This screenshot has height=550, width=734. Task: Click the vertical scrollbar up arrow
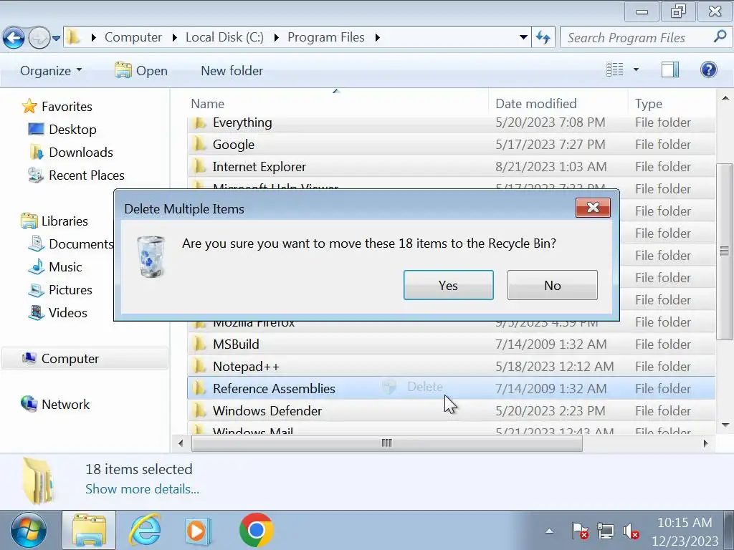(x=725, y=99)
